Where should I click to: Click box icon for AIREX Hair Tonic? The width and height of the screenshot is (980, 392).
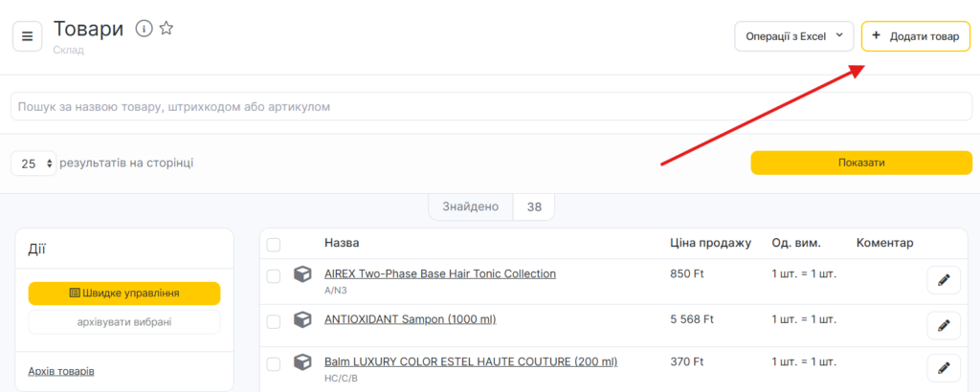[x=302, y=275]
